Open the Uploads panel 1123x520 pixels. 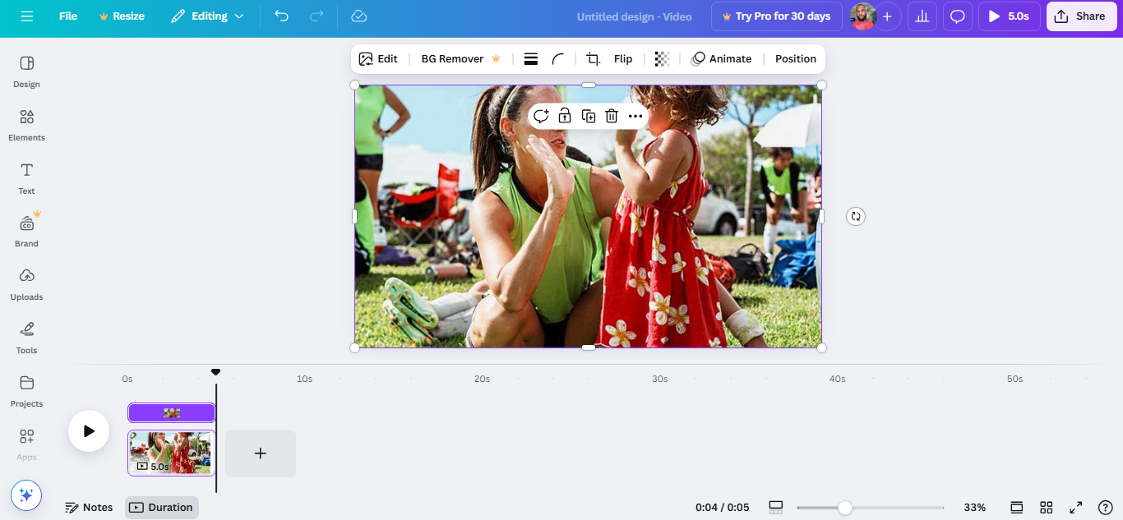point(25,283)
